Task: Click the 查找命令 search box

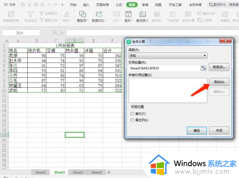Action: click(223, 5)
